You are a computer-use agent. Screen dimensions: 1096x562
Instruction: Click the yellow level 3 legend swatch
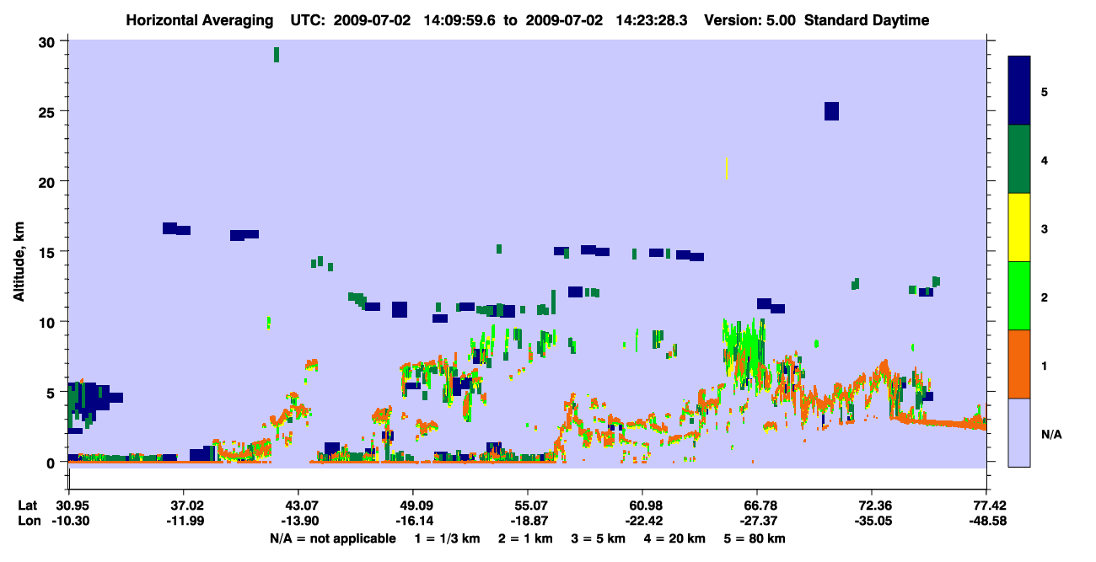pos(1019,227)
